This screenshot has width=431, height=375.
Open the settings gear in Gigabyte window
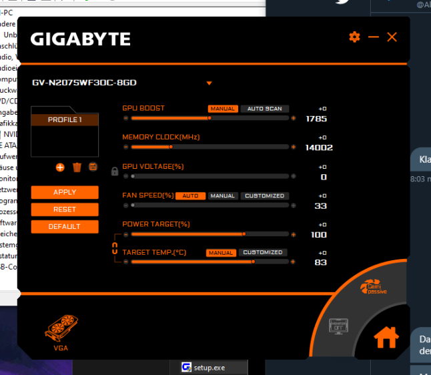(x=354, y=37)
